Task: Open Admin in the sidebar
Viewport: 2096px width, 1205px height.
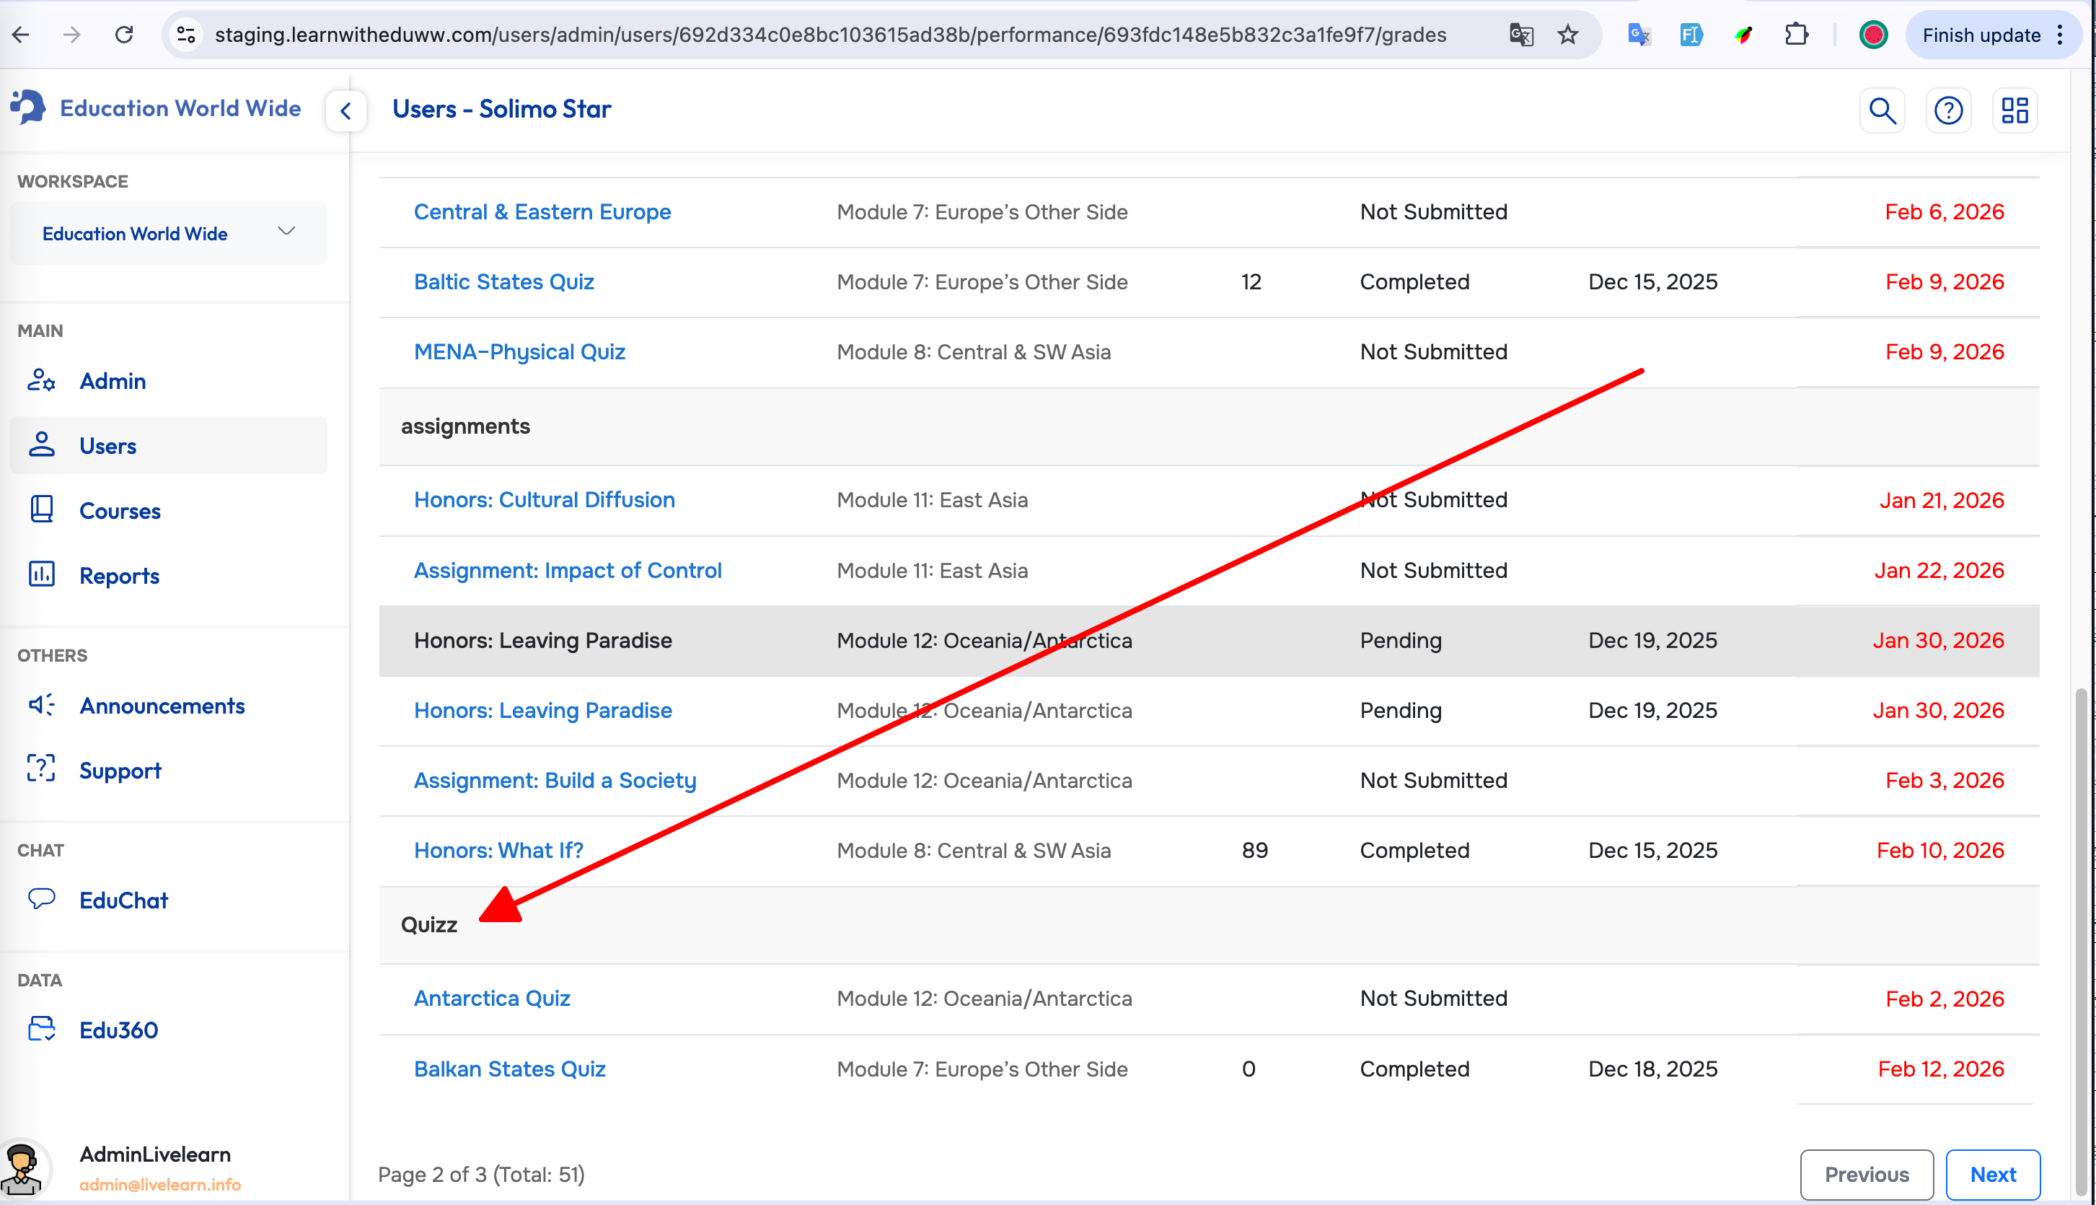Action: [113, 381]
